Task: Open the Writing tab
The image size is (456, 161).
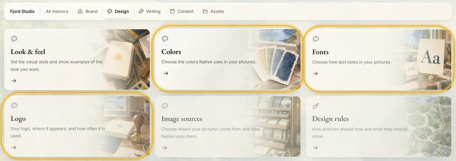Action: coord(150,11)
